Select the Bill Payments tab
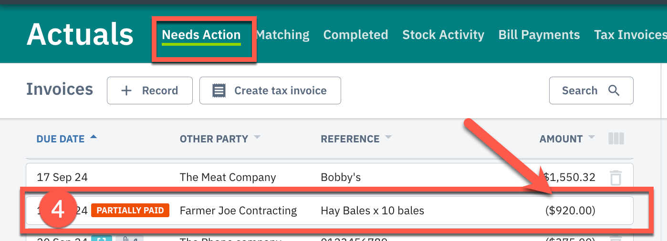Screen dimensions: 667x241 (539, 35)
